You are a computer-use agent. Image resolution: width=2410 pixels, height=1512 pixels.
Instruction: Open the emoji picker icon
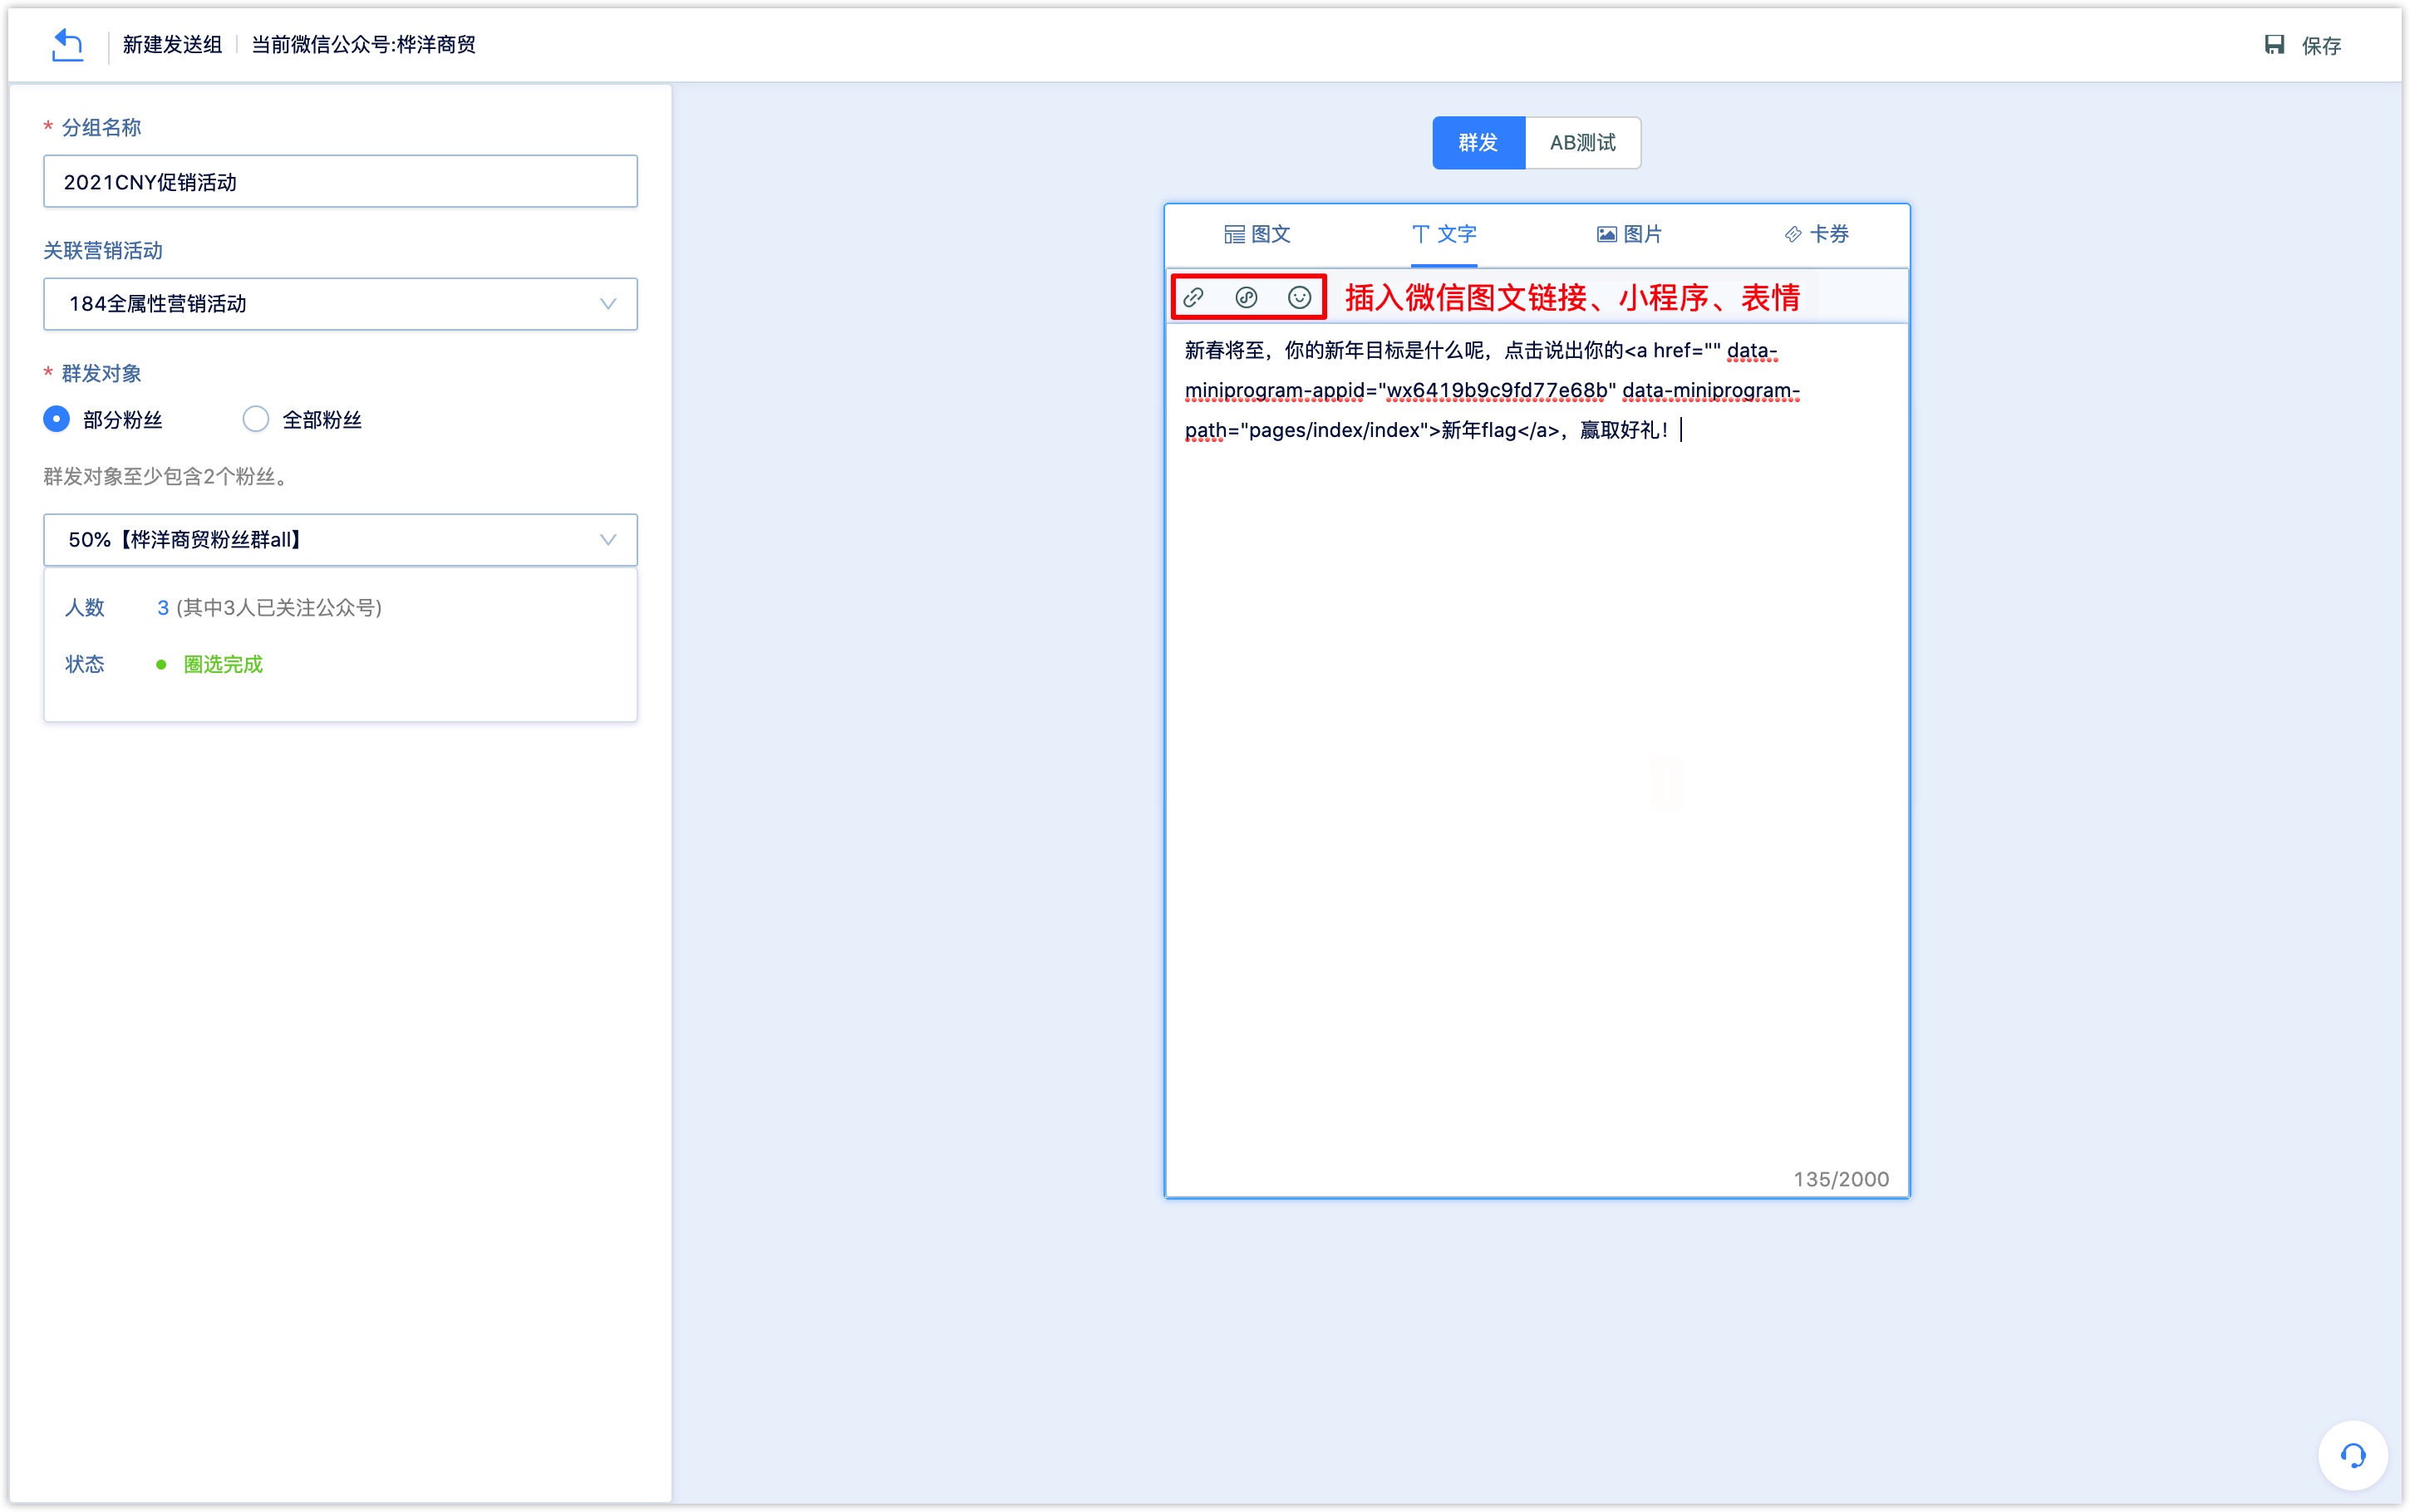click(1299, 297)
